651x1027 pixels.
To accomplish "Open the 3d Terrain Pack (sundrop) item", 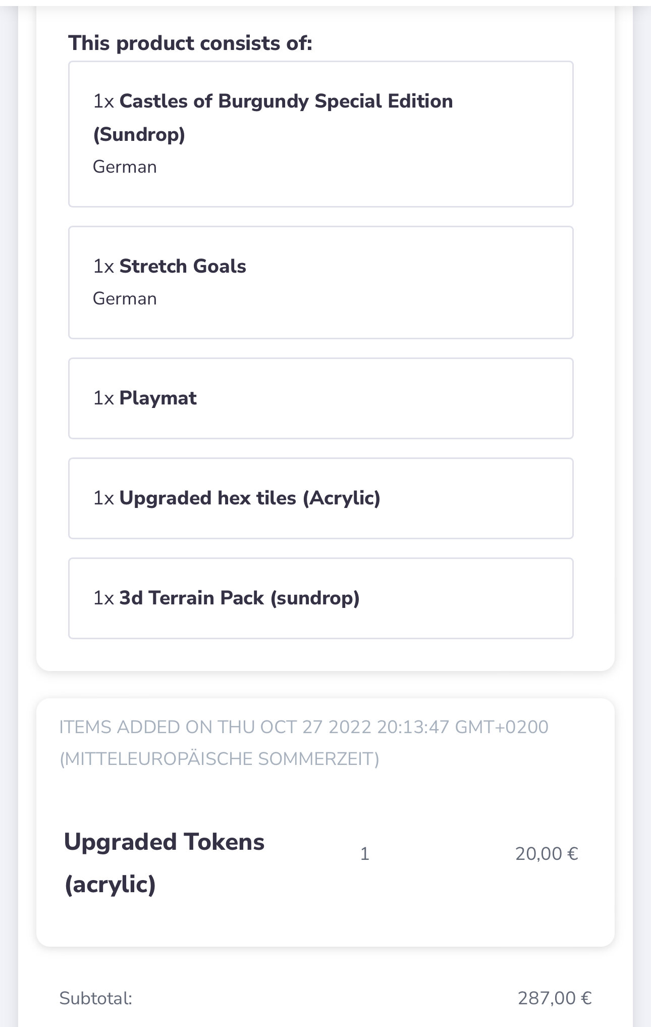I will [239, 598].
